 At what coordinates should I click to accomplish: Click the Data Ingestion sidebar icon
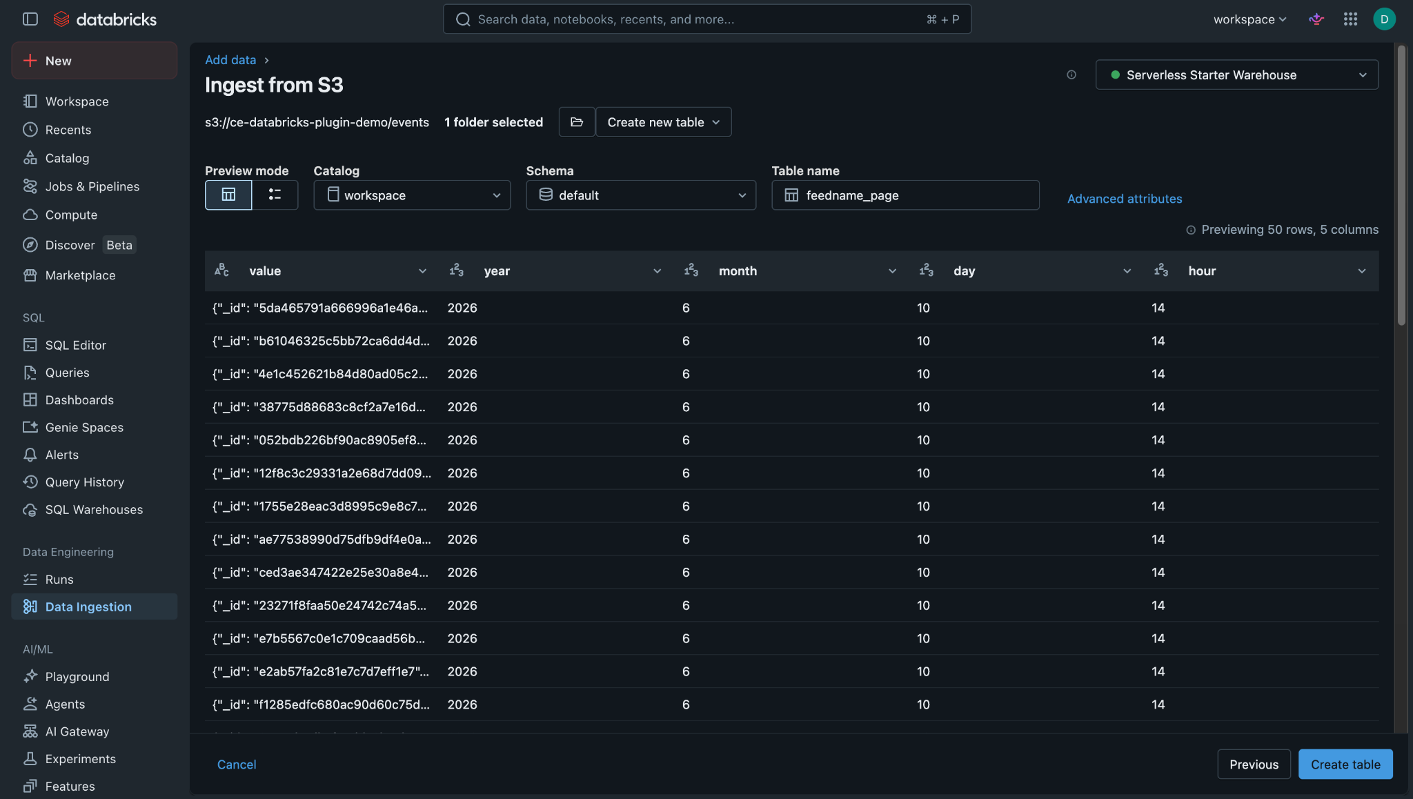pyautogui.click(x=30, y=606)
